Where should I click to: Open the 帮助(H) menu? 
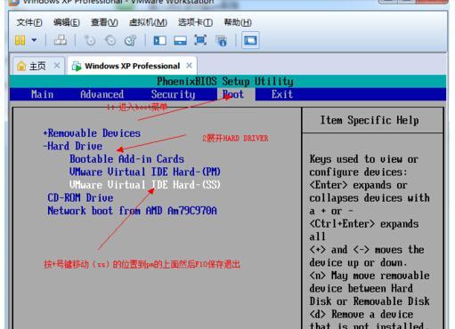click(x=238, y=22)
